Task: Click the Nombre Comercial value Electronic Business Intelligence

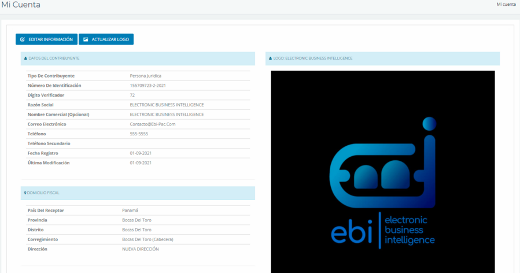Action: click(x=167, y=115)
